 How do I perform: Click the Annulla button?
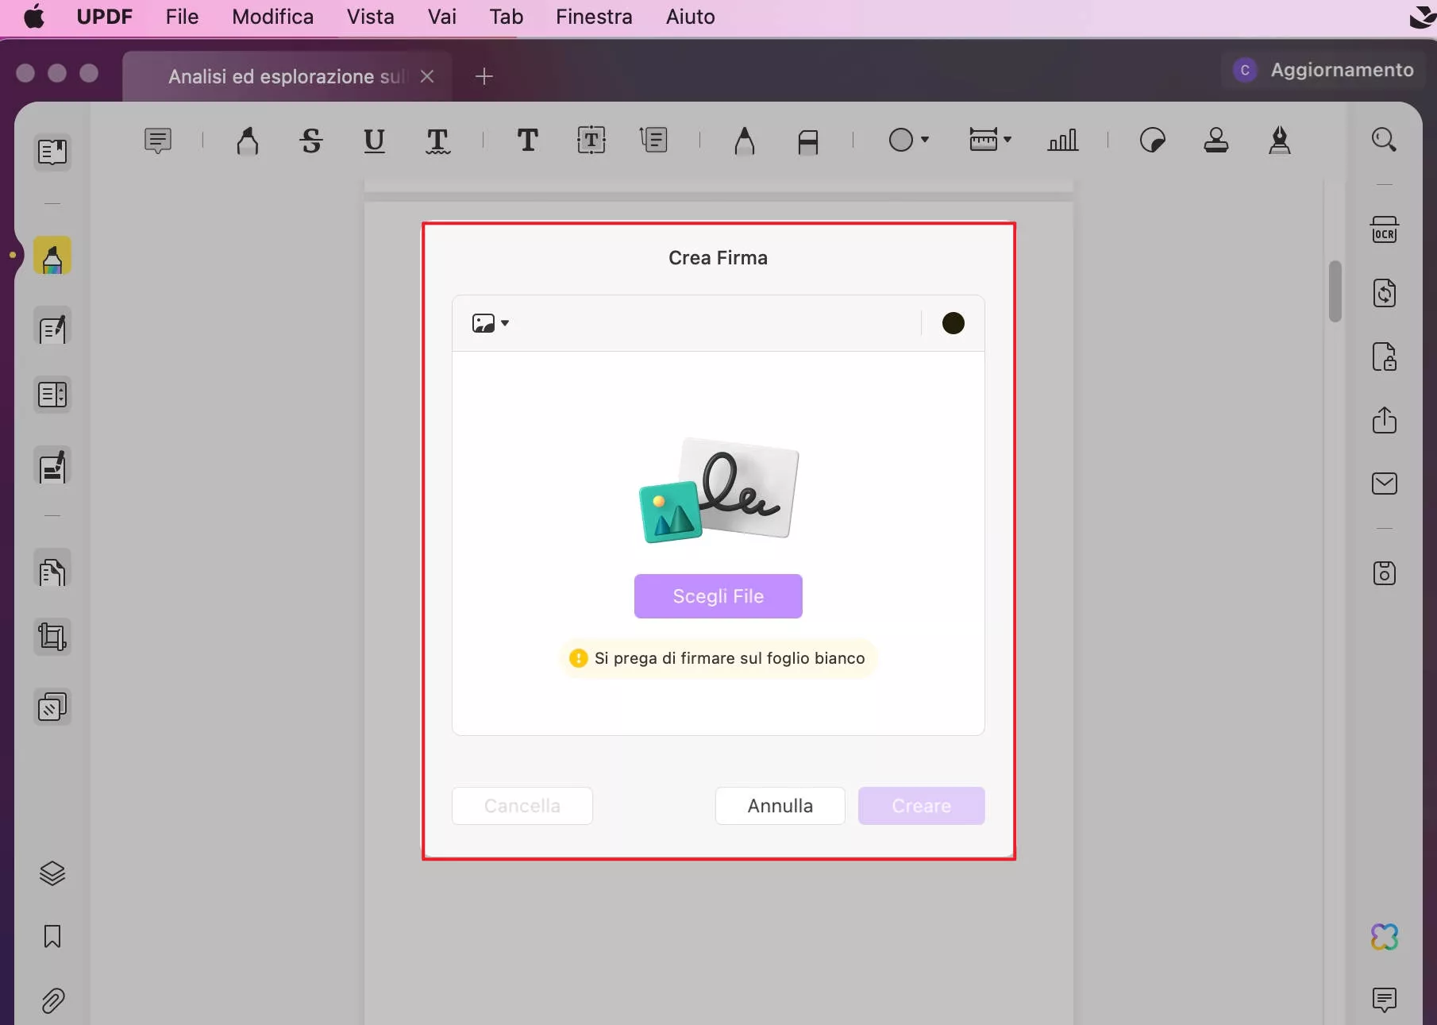point(780,806)
